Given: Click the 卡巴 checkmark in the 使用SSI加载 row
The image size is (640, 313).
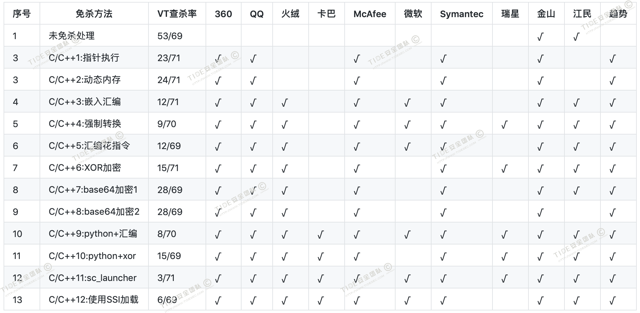Looking at the screenshot, I should [321, 301].
